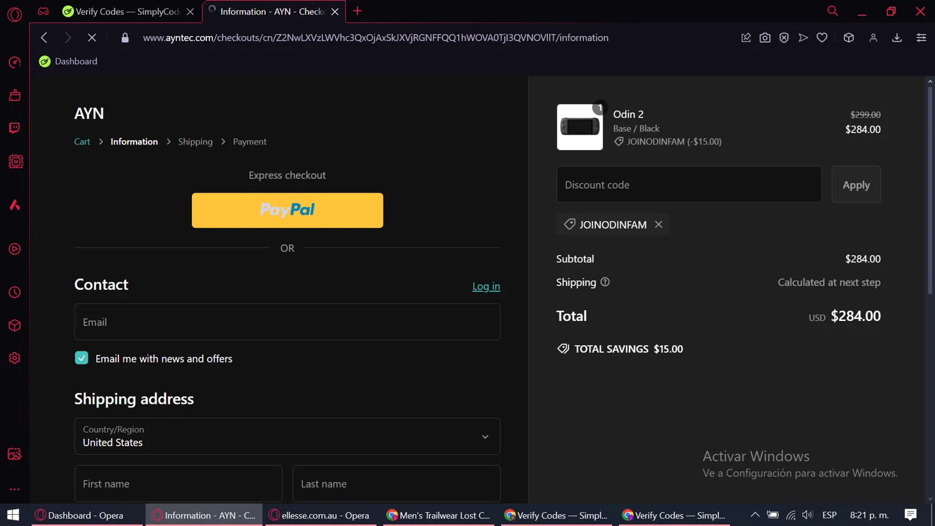Viewport: 935px width, 526px height.
Task: Click the page vertical scrollbar
Action: pos(930,190)
